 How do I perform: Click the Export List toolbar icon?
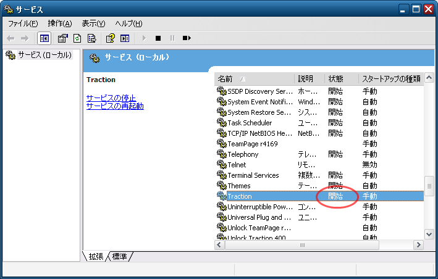tap(91, 38)
